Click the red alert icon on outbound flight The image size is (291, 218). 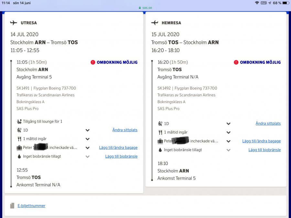click(x=93, y=62)
